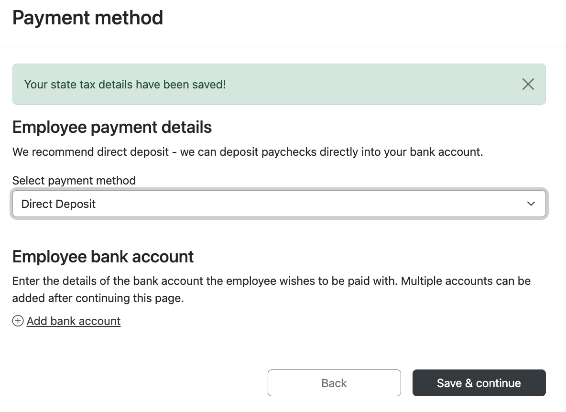The image size is (566, 412).
Task: Click the Direct Deposit selected value text
Action: click(x=59, y=204)
